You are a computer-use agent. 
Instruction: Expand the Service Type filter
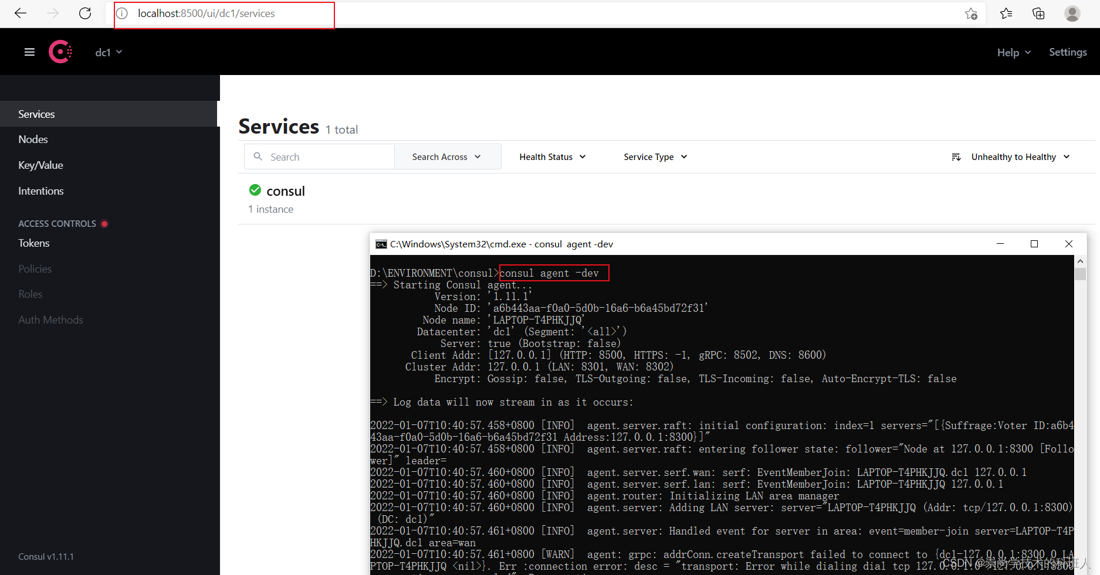[655, 156]
